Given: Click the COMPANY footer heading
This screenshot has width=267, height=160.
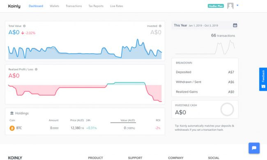Looking at the screenshot, I should tap(176, 158).
